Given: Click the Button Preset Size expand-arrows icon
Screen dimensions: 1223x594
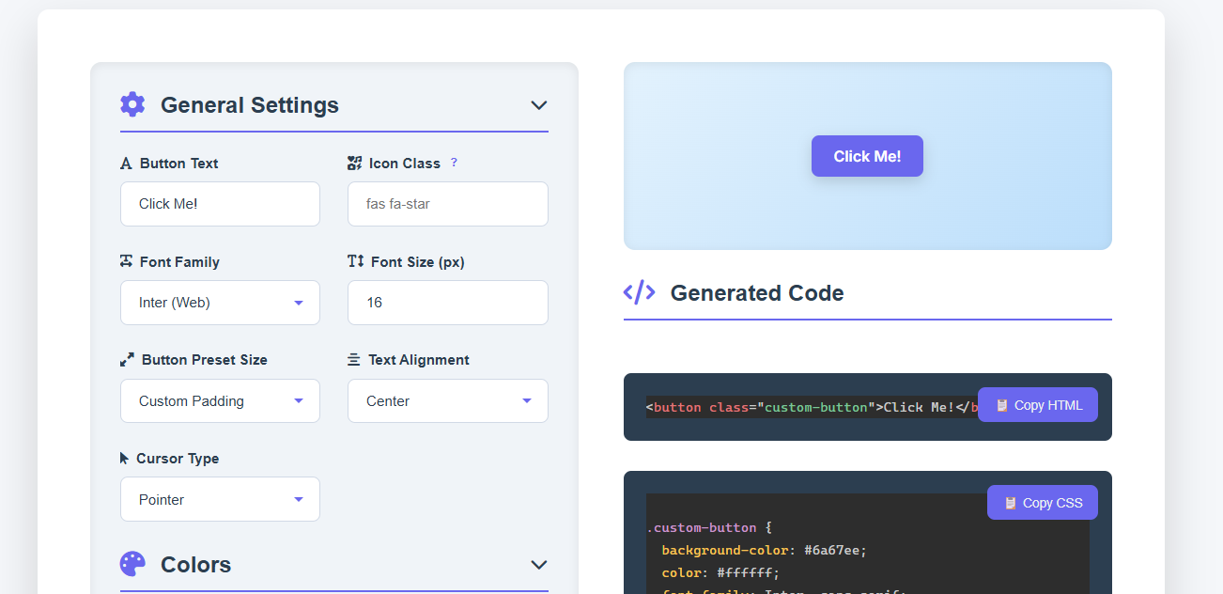Looking at the screenshot, I should [127, 360].
